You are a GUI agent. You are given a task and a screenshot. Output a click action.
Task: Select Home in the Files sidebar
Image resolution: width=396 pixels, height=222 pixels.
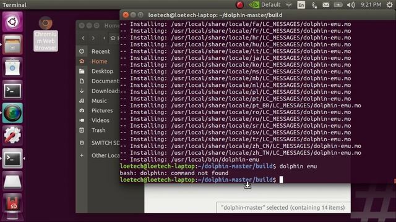pos(98,61)
